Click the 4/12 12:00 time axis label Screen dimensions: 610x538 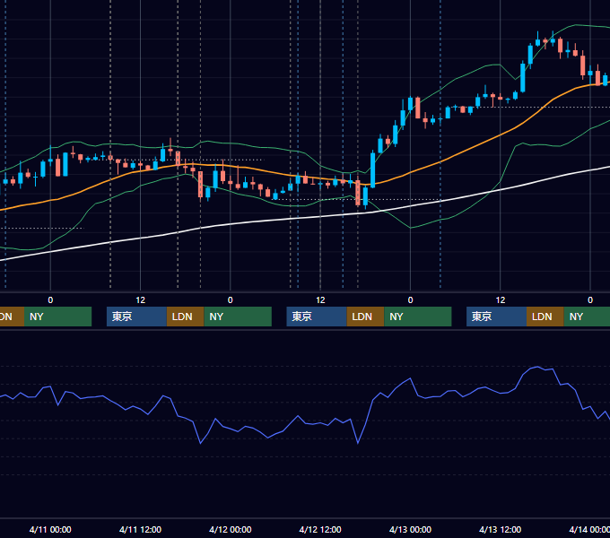[320, 529]
